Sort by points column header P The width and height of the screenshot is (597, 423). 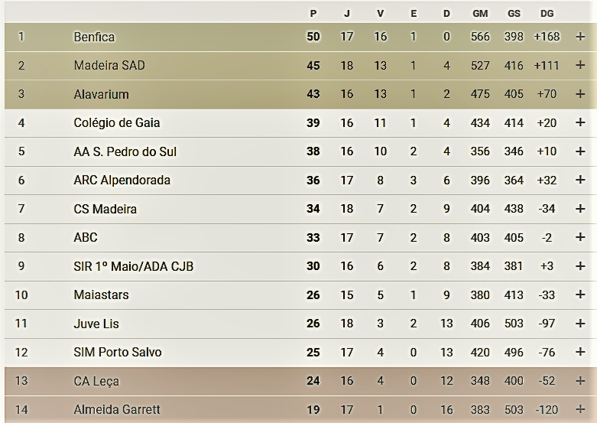(x=313, y=14)
